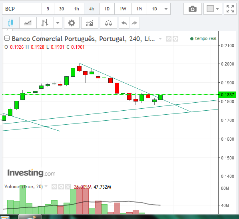Open chart settings with the gear icon
Viewport: 239px width, 219px height.
pyautogui.click(x=72, y=23)
